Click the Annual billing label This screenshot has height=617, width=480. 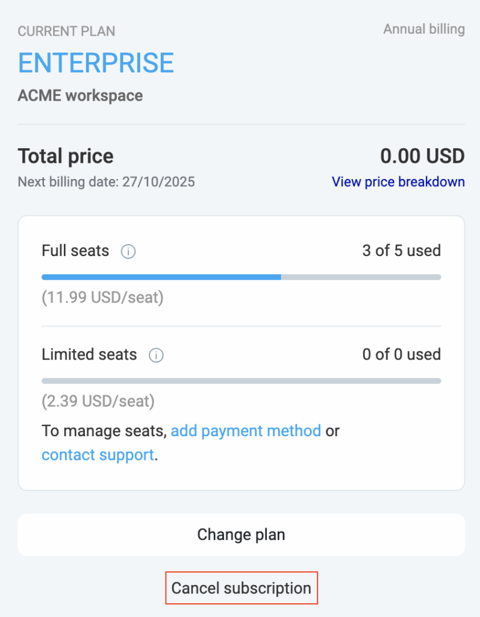[x=424, y=29]
